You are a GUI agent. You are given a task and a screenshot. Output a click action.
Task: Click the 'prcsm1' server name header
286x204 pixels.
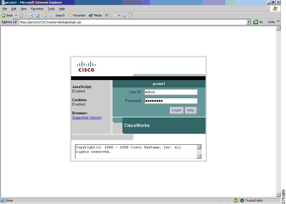point(159,84)
